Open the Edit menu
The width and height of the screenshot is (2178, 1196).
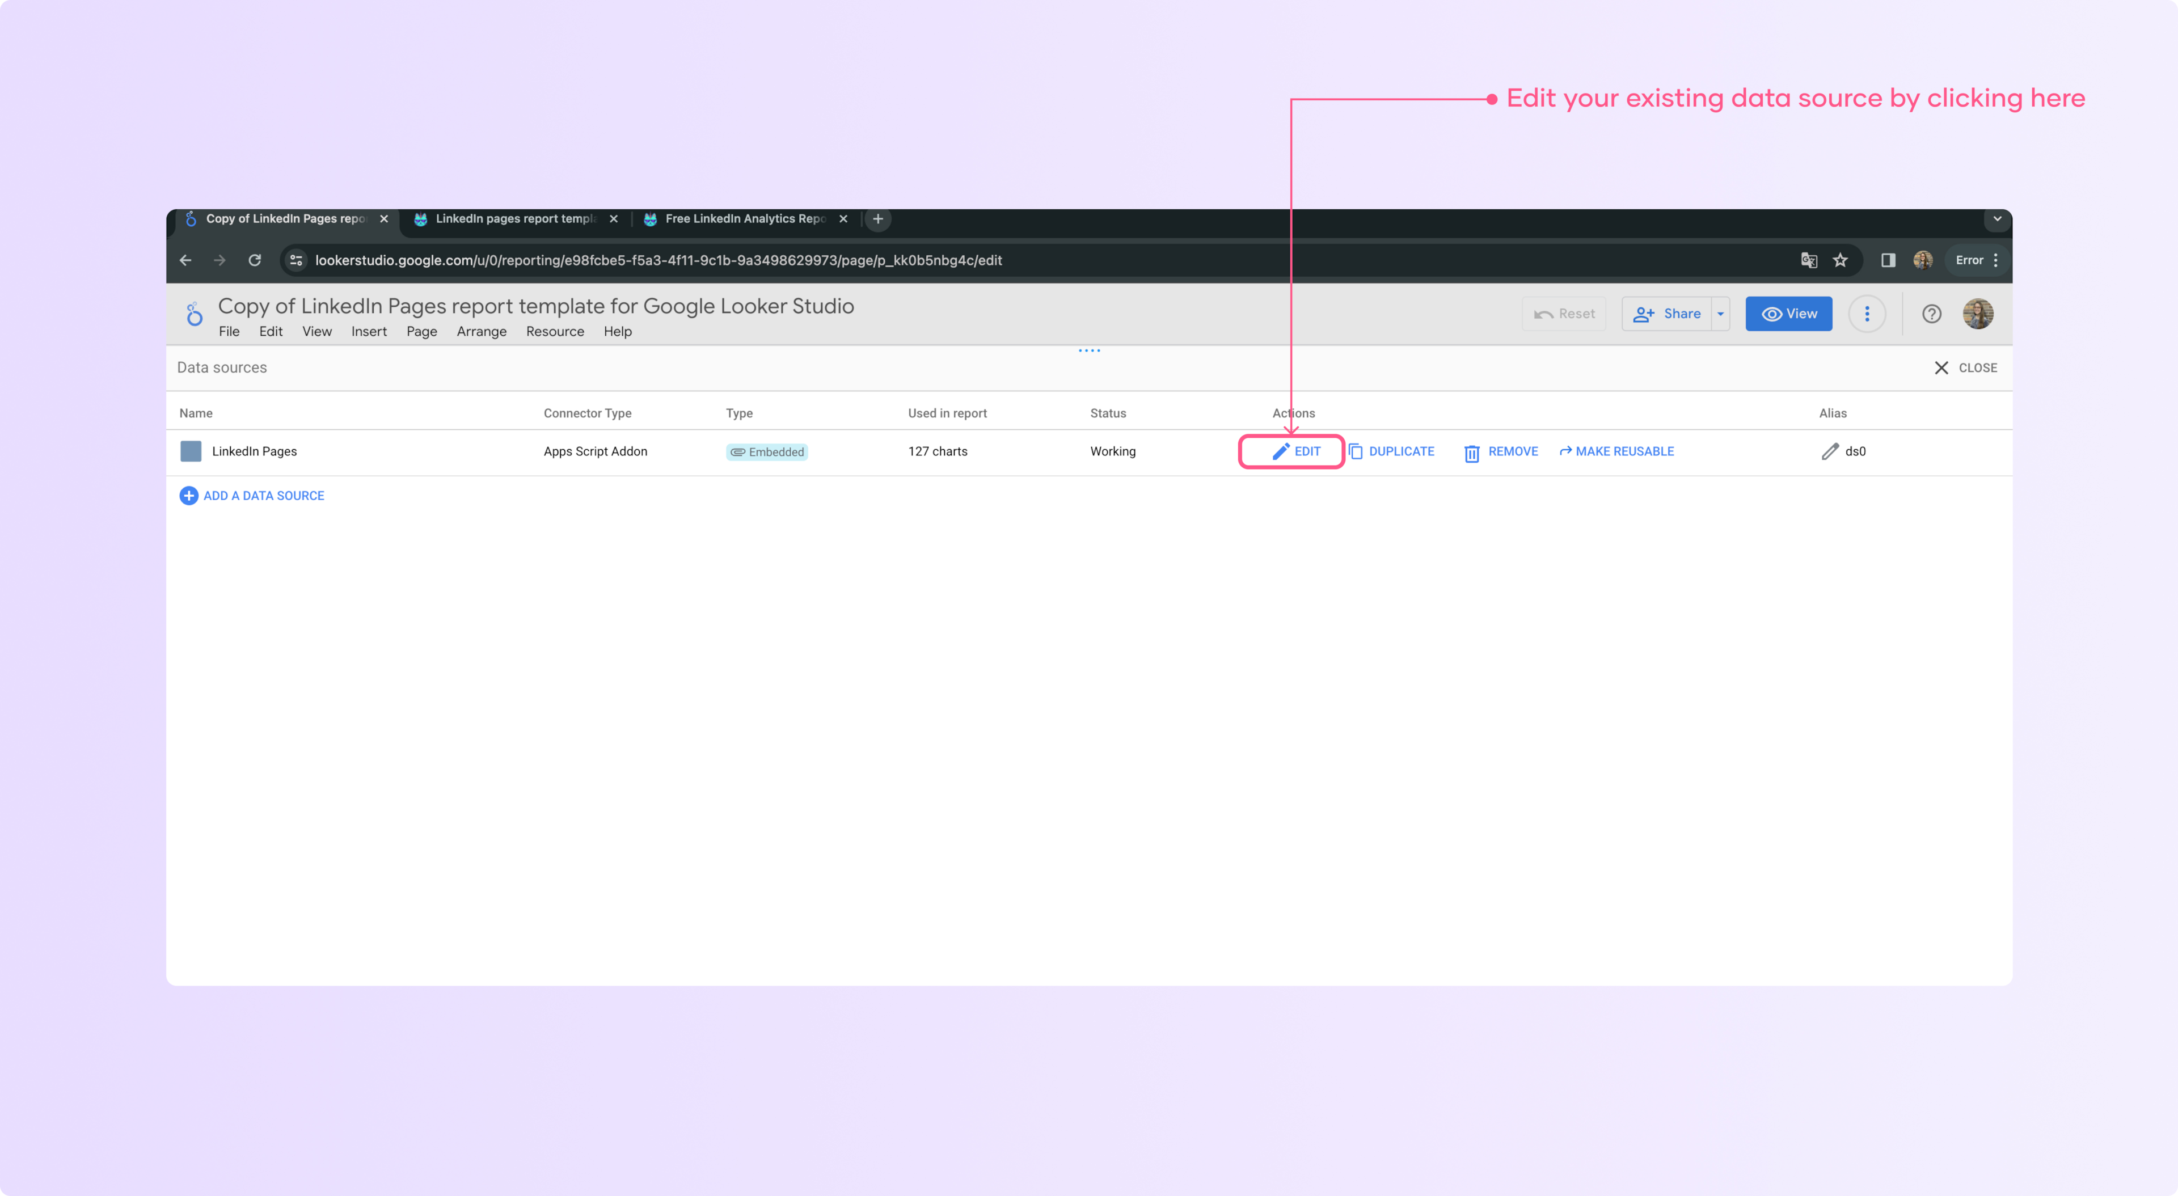point(271,332)
